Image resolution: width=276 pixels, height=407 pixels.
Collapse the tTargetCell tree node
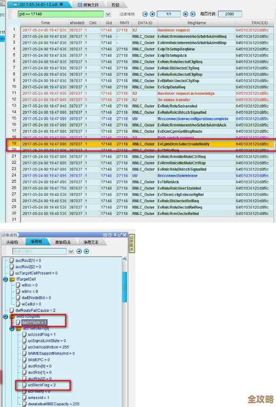(6, 279)
